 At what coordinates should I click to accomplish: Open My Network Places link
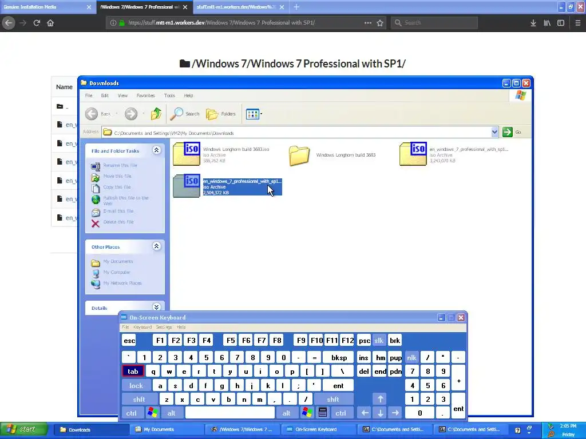pyautogui.click(x=122, y=283)
